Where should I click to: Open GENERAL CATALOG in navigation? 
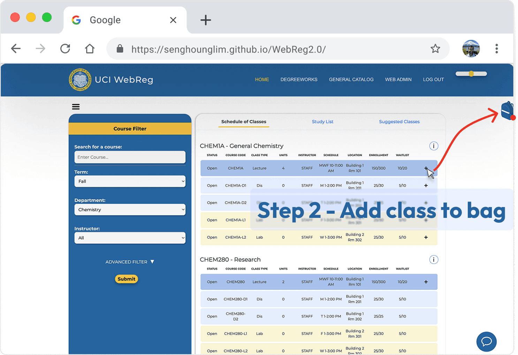click(351, 79)
